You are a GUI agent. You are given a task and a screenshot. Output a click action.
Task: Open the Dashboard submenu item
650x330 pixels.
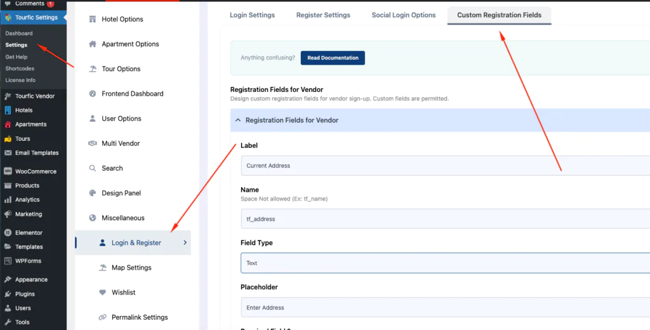[19, 33]
